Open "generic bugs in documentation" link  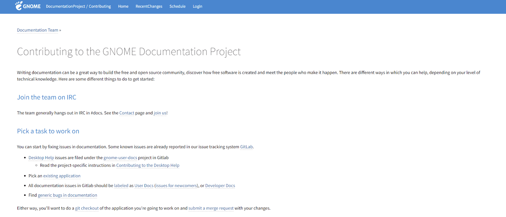coord(67,195)
